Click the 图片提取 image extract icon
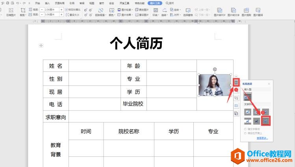 coord(246,11)
